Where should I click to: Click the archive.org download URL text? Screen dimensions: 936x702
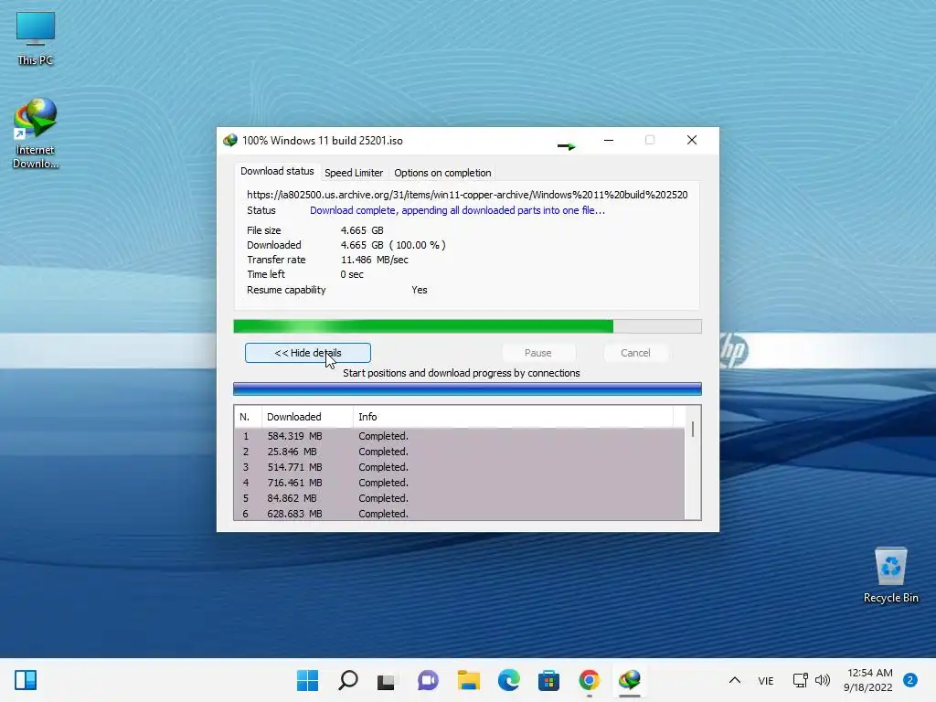pyautogui.click(x=467, y=195)
